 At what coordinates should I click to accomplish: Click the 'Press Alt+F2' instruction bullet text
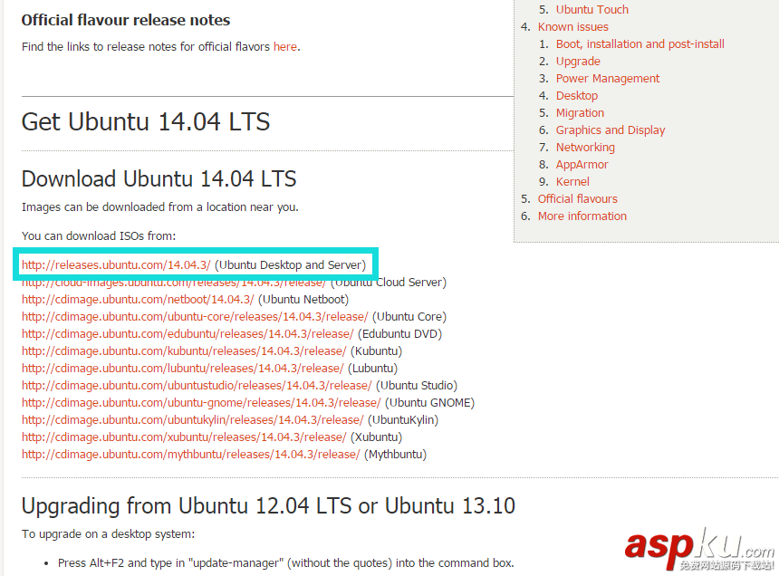tap(285, 563)
